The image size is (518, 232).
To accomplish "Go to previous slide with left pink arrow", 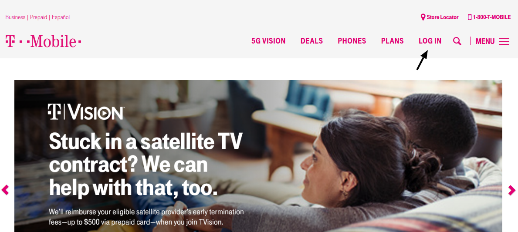I will pyautogui.click(x=5, y=190).
